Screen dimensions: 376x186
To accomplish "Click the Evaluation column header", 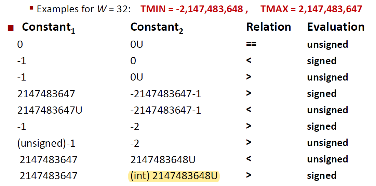I will (336, 27).
